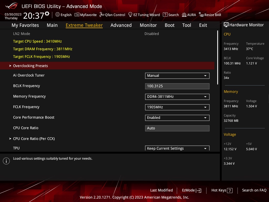This screenshot has width=269, height=202.
Task: Switch to My Favorites tab
Action: [25, 25]
